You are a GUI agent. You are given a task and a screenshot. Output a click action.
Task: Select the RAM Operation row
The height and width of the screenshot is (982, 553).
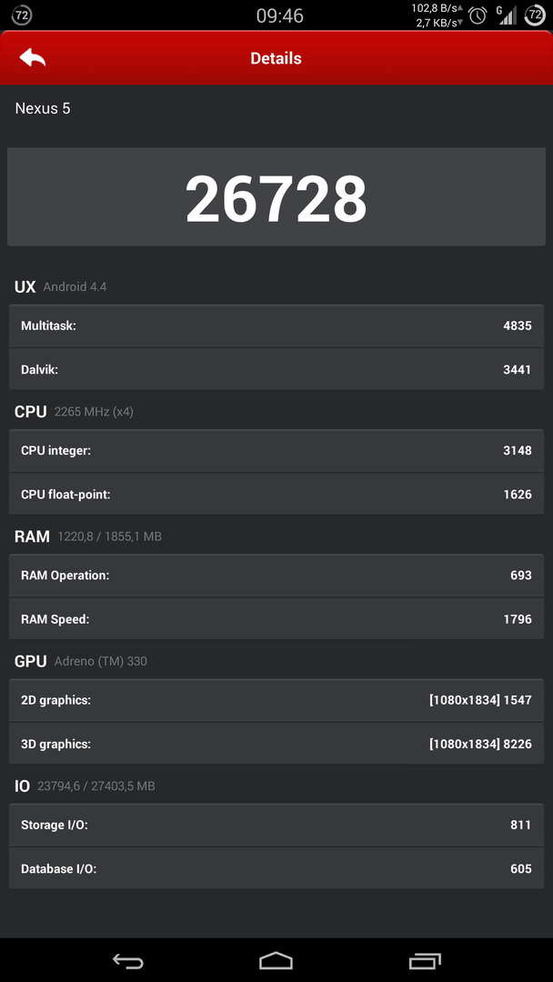276,575
